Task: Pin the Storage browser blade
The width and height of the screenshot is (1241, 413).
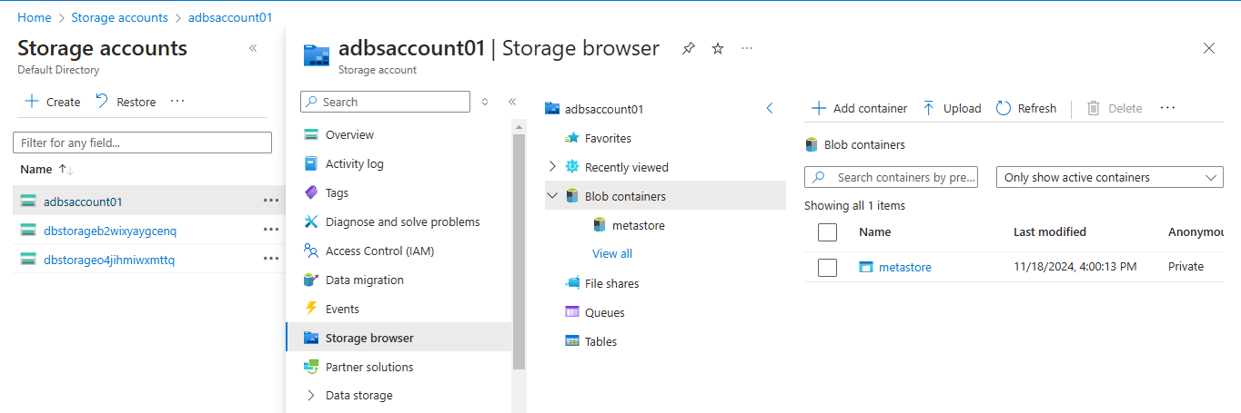Action: click(x=689, y=49)
